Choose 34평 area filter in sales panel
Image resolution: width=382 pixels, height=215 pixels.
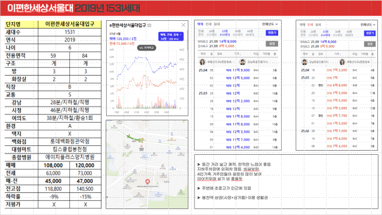click(x=238, y=33)
